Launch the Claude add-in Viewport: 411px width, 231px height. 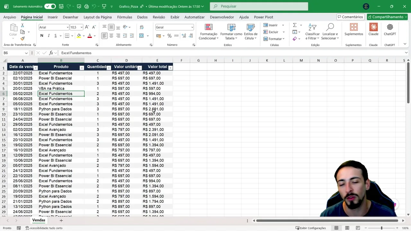(x=373, y=30)
